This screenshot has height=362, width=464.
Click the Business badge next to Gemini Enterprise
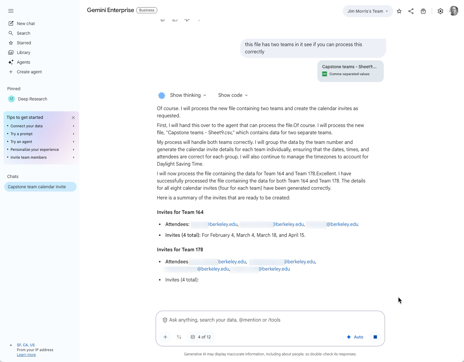[x=147, y=10]
